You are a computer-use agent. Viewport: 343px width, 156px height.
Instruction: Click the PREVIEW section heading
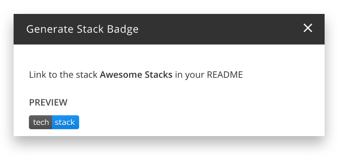48,102
